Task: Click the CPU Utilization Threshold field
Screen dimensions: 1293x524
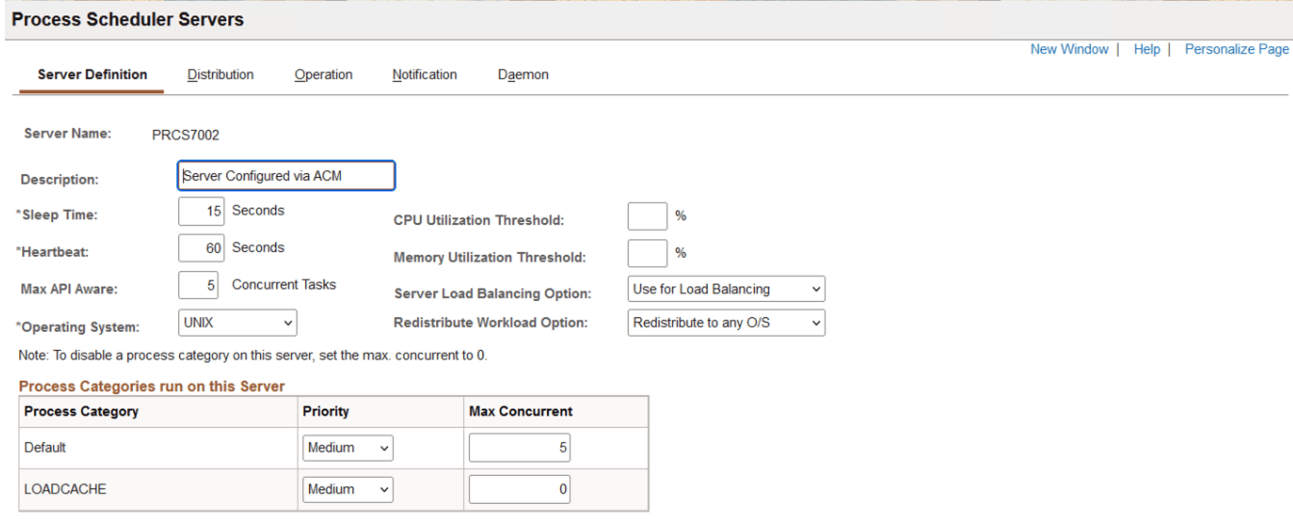Action: 647,216
